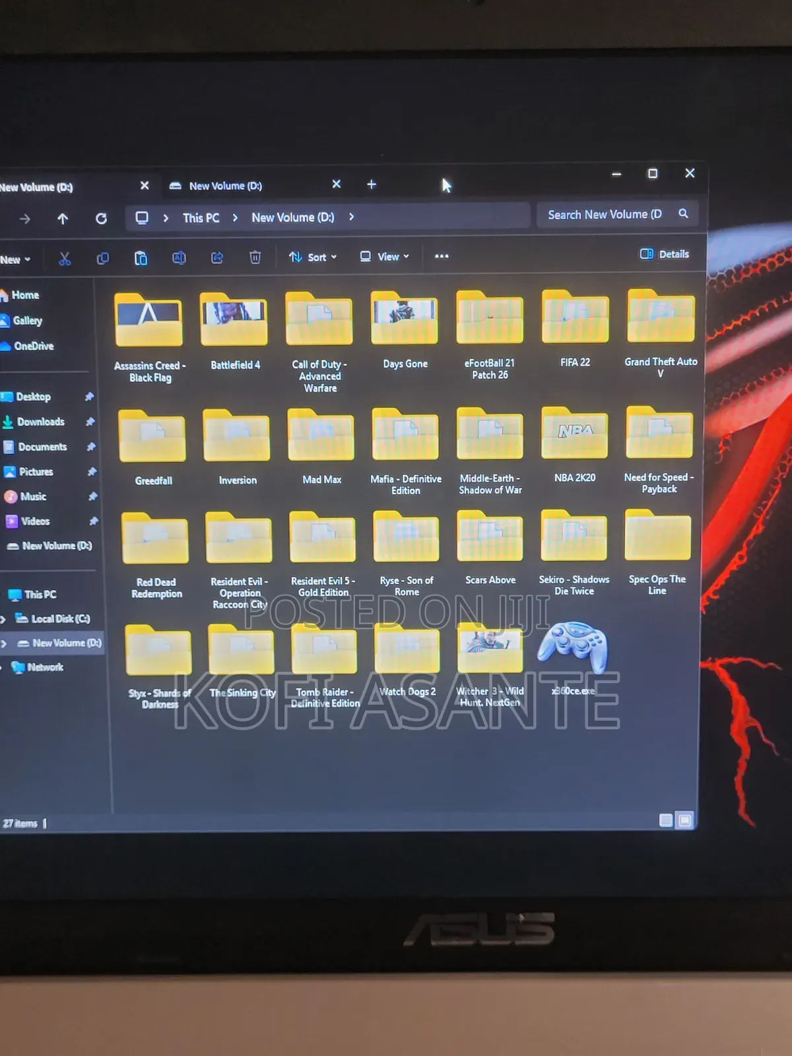Click the Delete trash can icon
Image resolution: width=792 pixels, height=1056 pixels.
pos(255,257)
